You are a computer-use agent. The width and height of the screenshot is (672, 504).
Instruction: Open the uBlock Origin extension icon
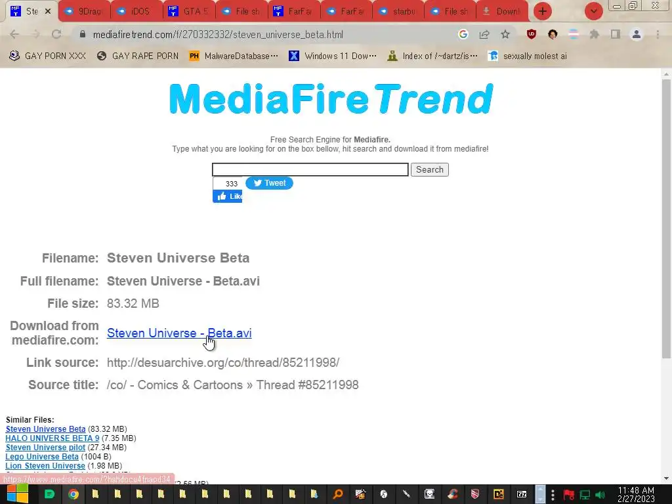(x=532, y=34)
